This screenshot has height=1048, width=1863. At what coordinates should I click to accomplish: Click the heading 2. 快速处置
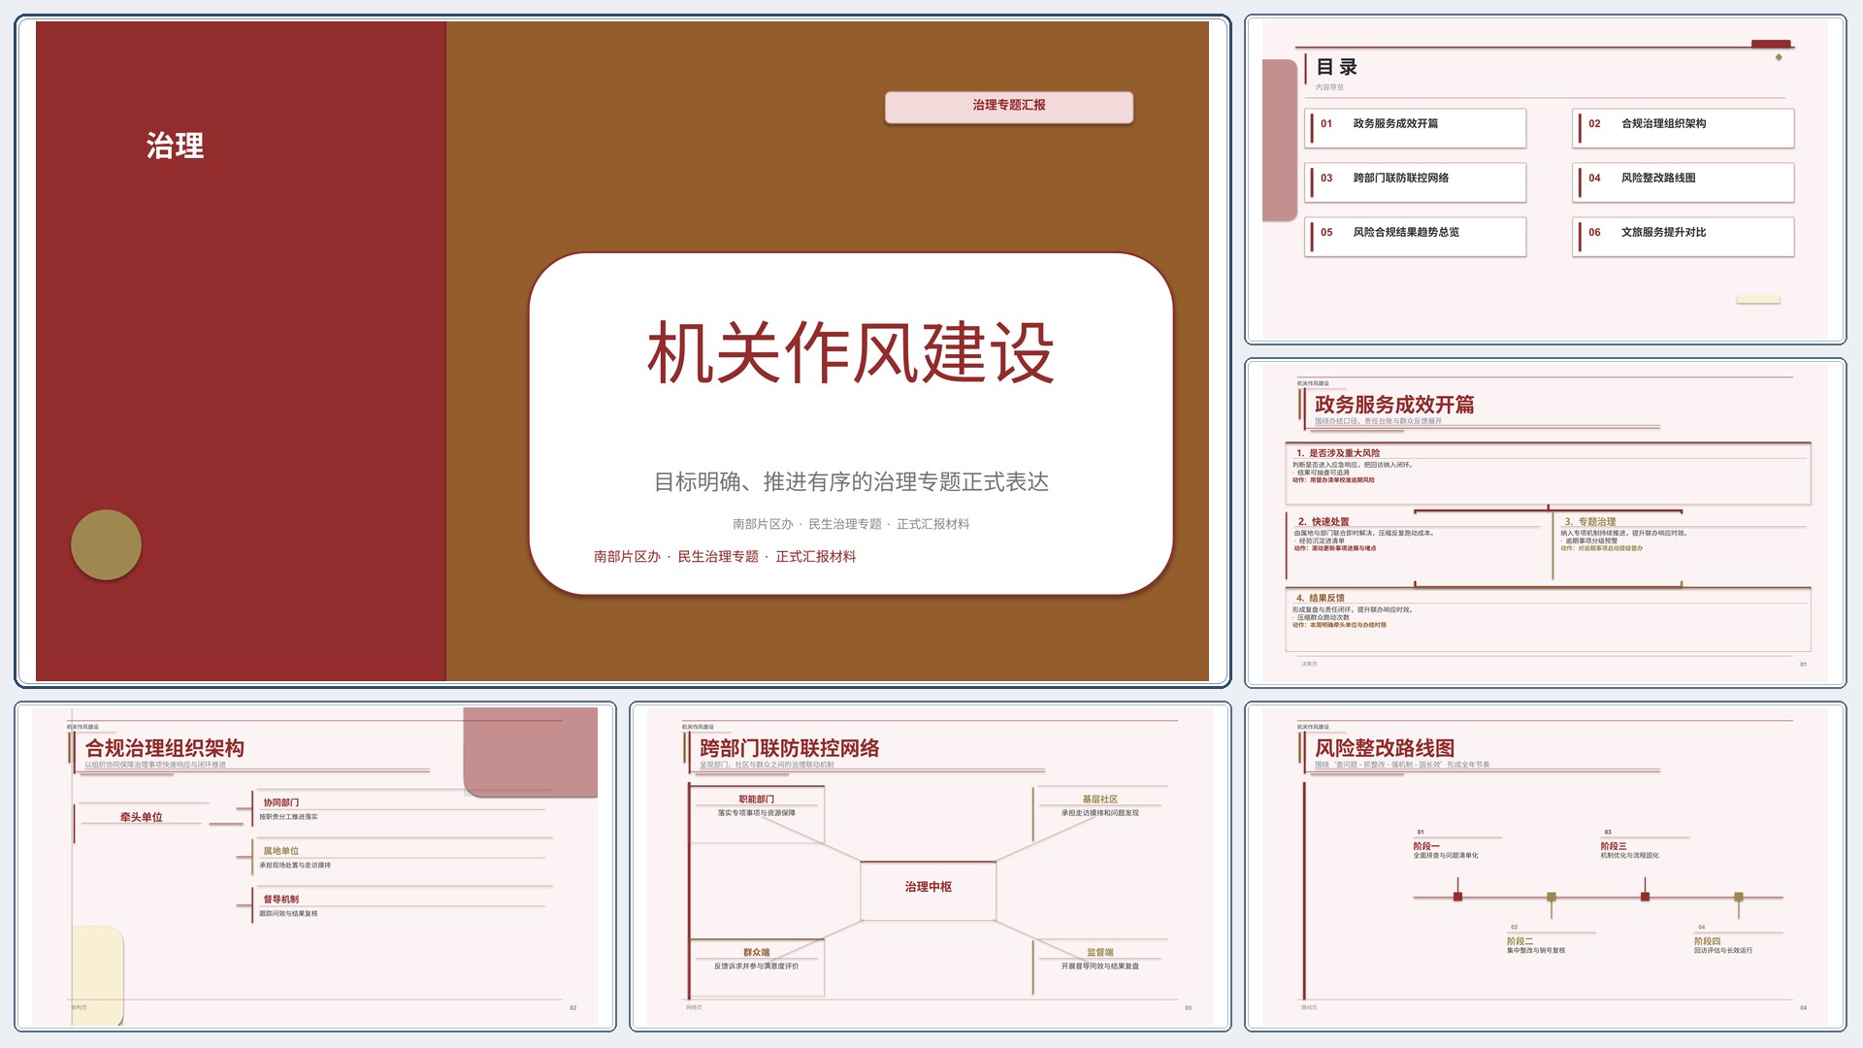tap(1324, 522)
